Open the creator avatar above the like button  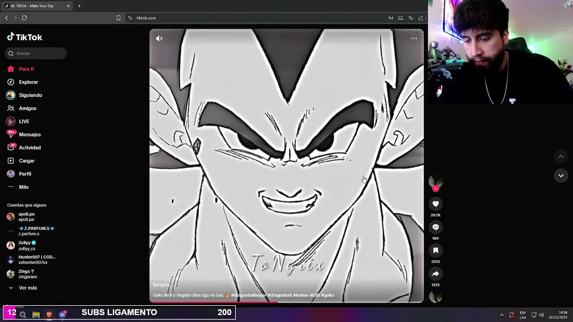(436, 181)
